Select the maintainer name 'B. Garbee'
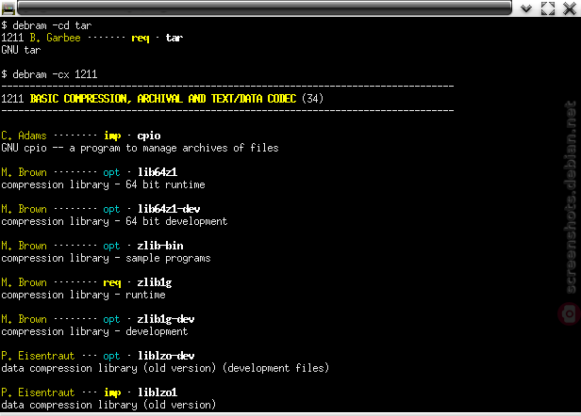 tap(56, 38)
